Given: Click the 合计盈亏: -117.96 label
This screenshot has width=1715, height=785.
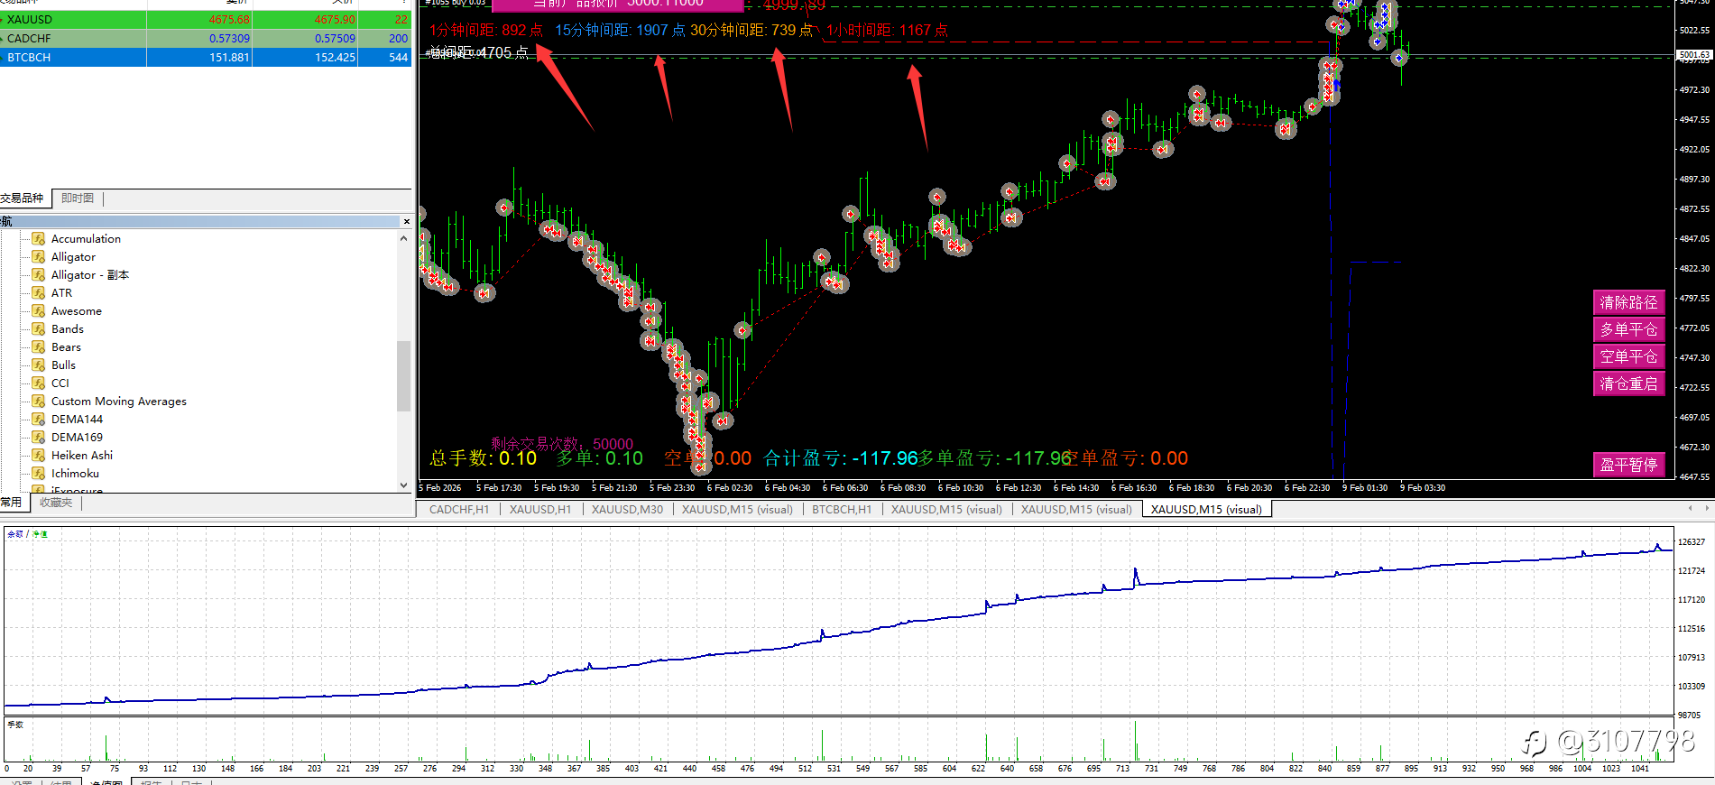Looking at the screenshot, I should (841, 458).
